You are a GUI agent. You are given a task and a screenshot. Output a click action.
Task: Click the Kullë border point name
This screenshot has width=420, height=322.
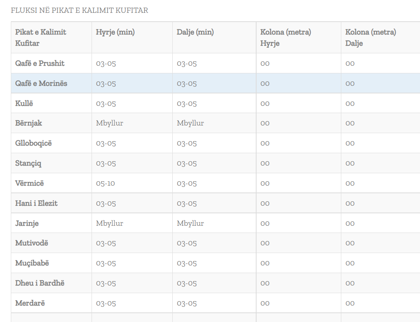pos(24,103)
